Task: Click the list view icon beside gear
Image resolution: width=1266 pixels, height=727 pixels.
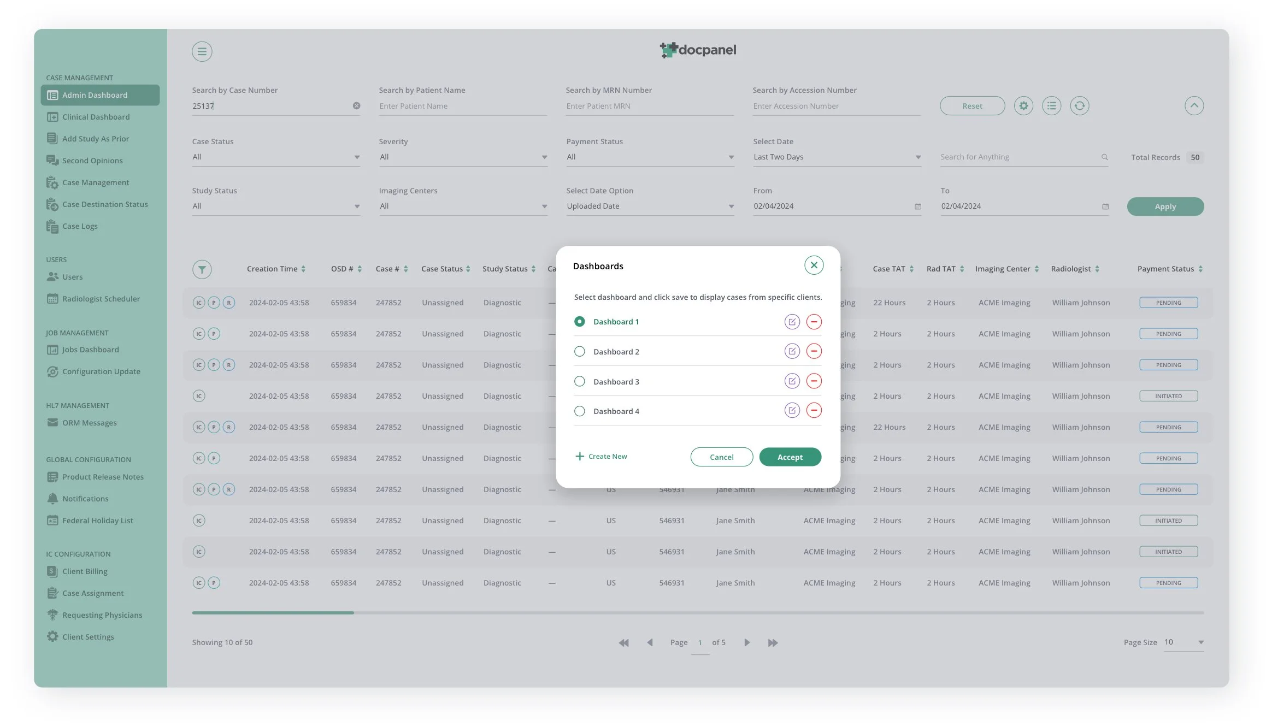Action: 1051,106
